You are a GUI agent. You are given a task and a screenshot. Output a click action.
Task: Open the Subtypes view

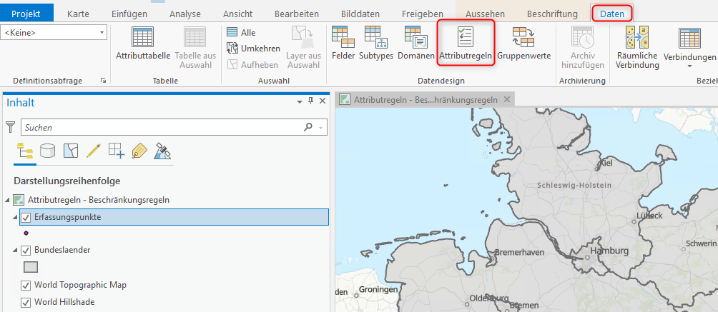tap(376, 44)
